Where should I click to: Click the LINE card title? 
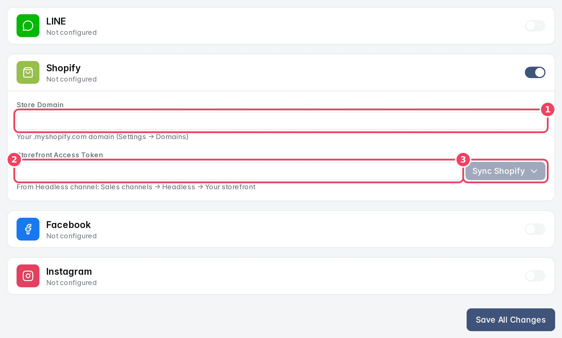click(x=56, y=21)
